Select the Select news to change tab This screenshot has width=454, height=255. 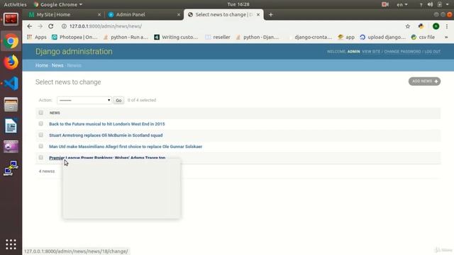tap(223, 14)
